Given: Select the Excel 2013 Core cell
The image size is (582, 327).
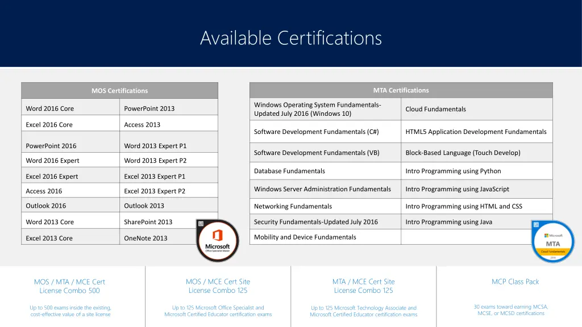Looking at the screenshot, I should (x=70, y=238).
